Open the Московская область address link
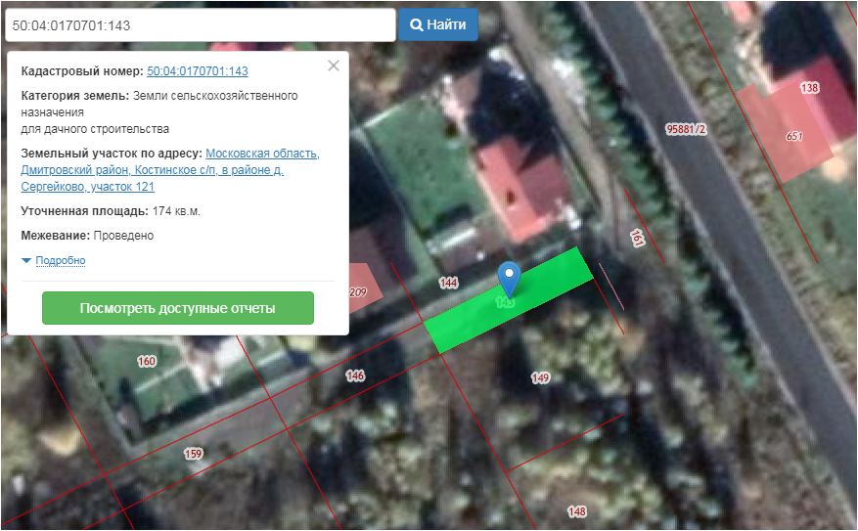The height and width of the screenshot is (531, 858). 262,154
